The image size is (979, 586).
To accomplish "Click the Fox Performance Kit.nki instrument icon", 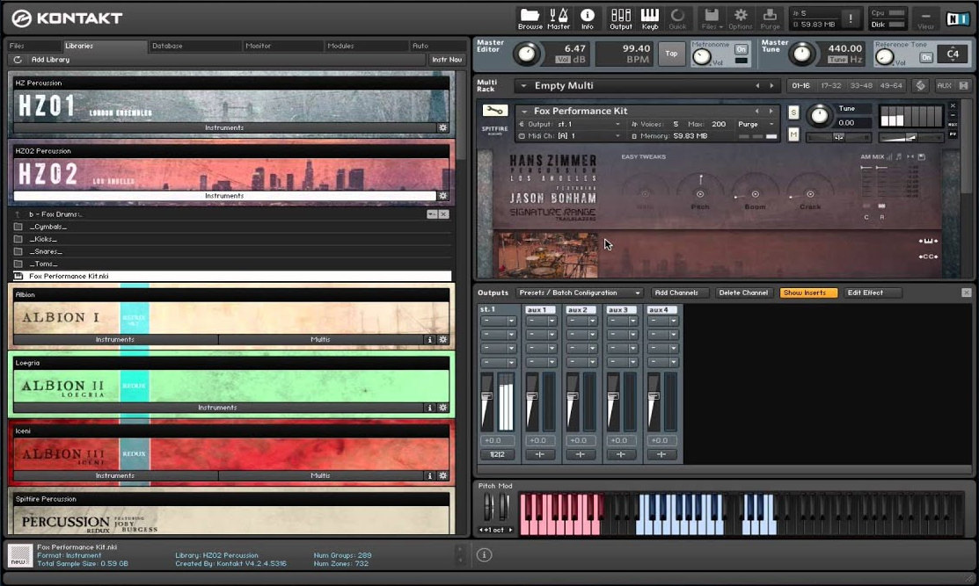I will coord(18,276).
